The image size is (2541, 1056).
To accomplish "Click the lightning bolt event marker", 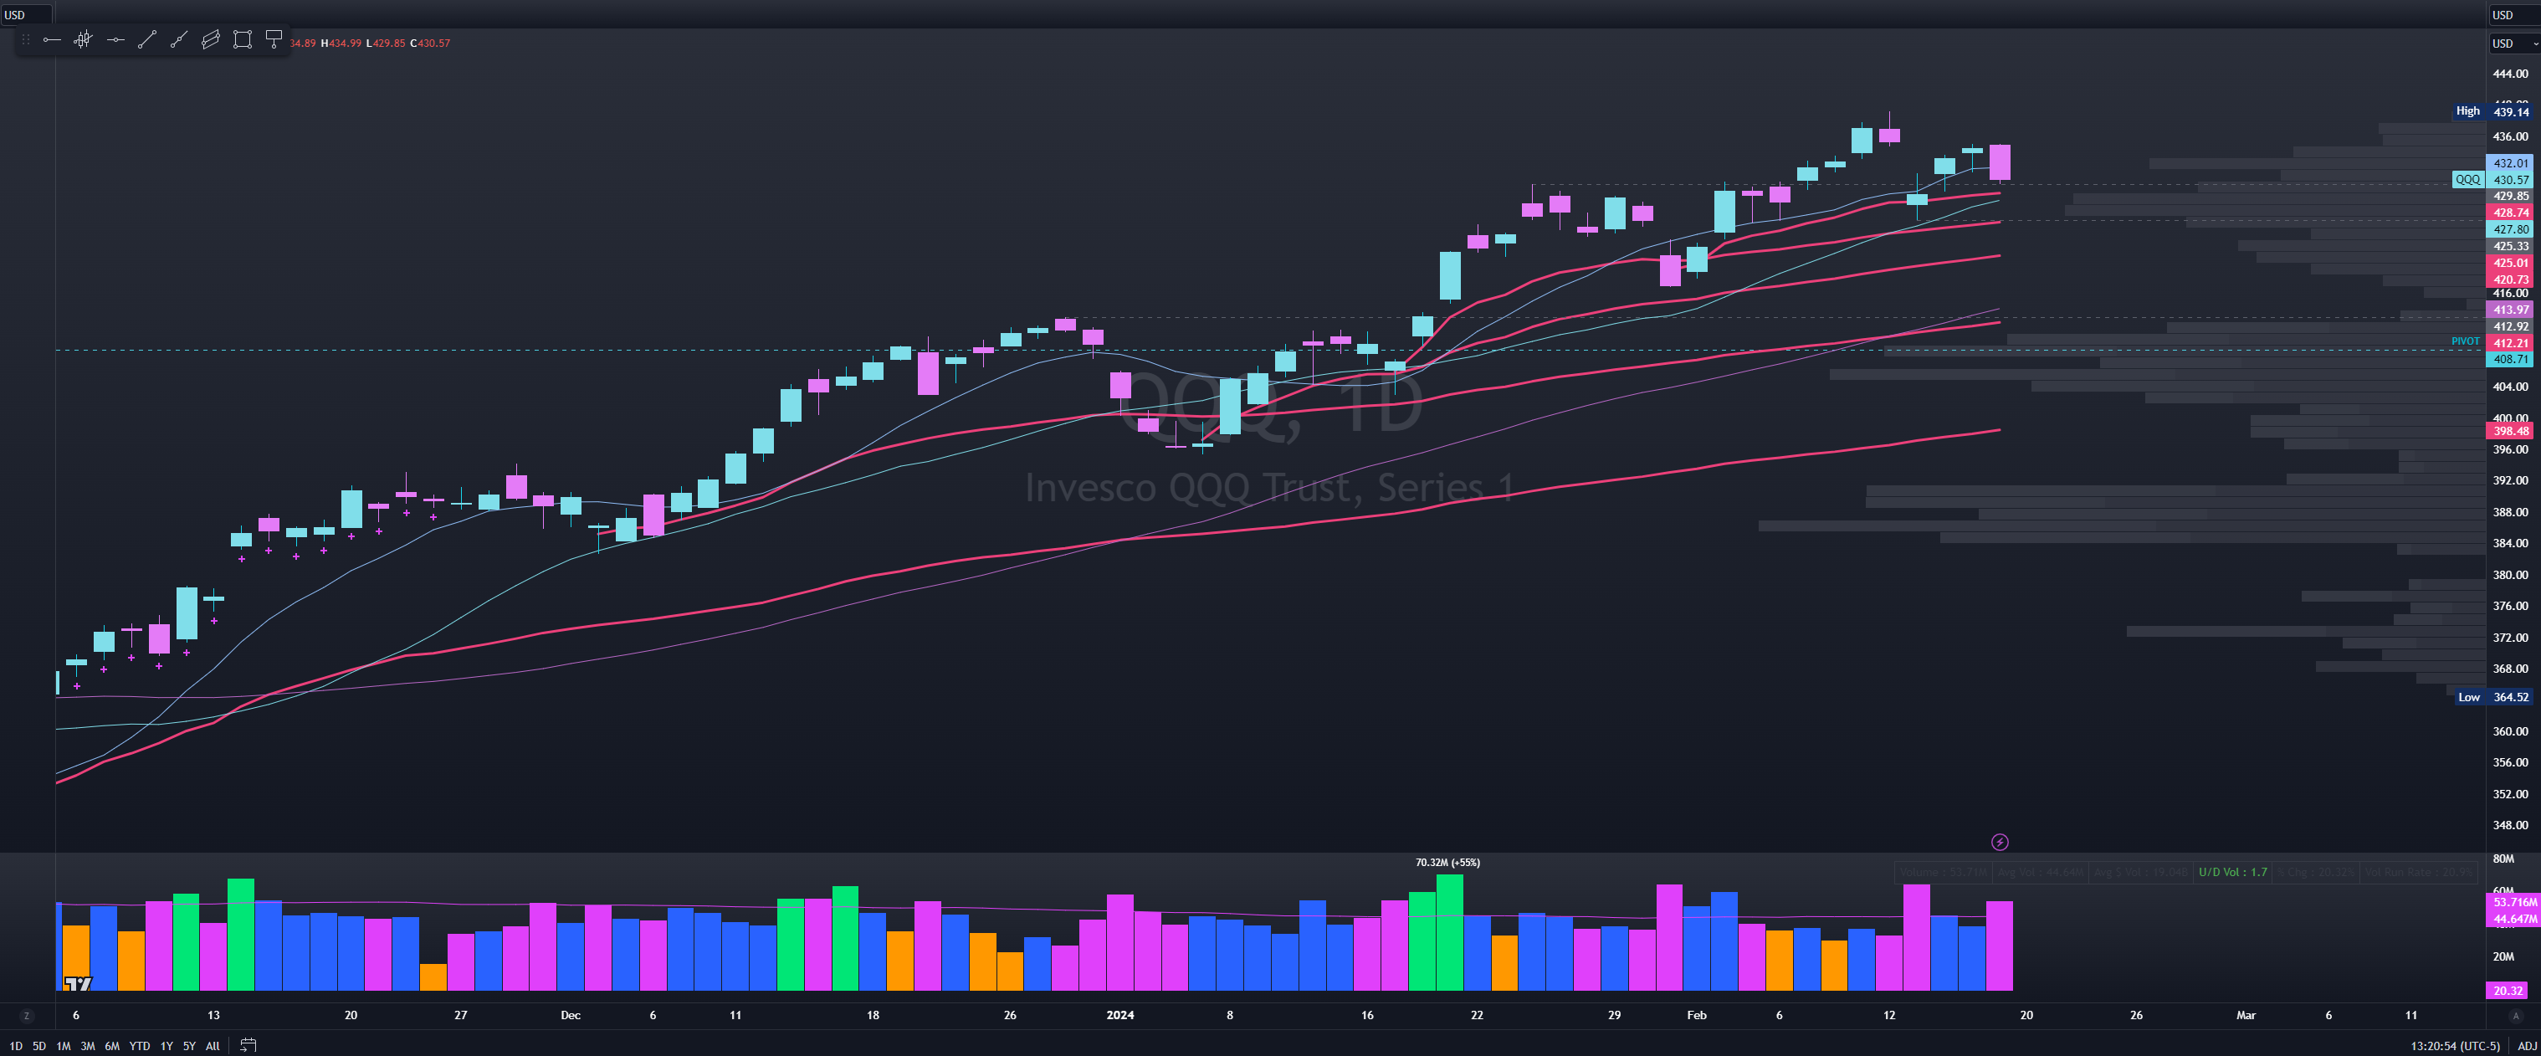I will 2000,842.
